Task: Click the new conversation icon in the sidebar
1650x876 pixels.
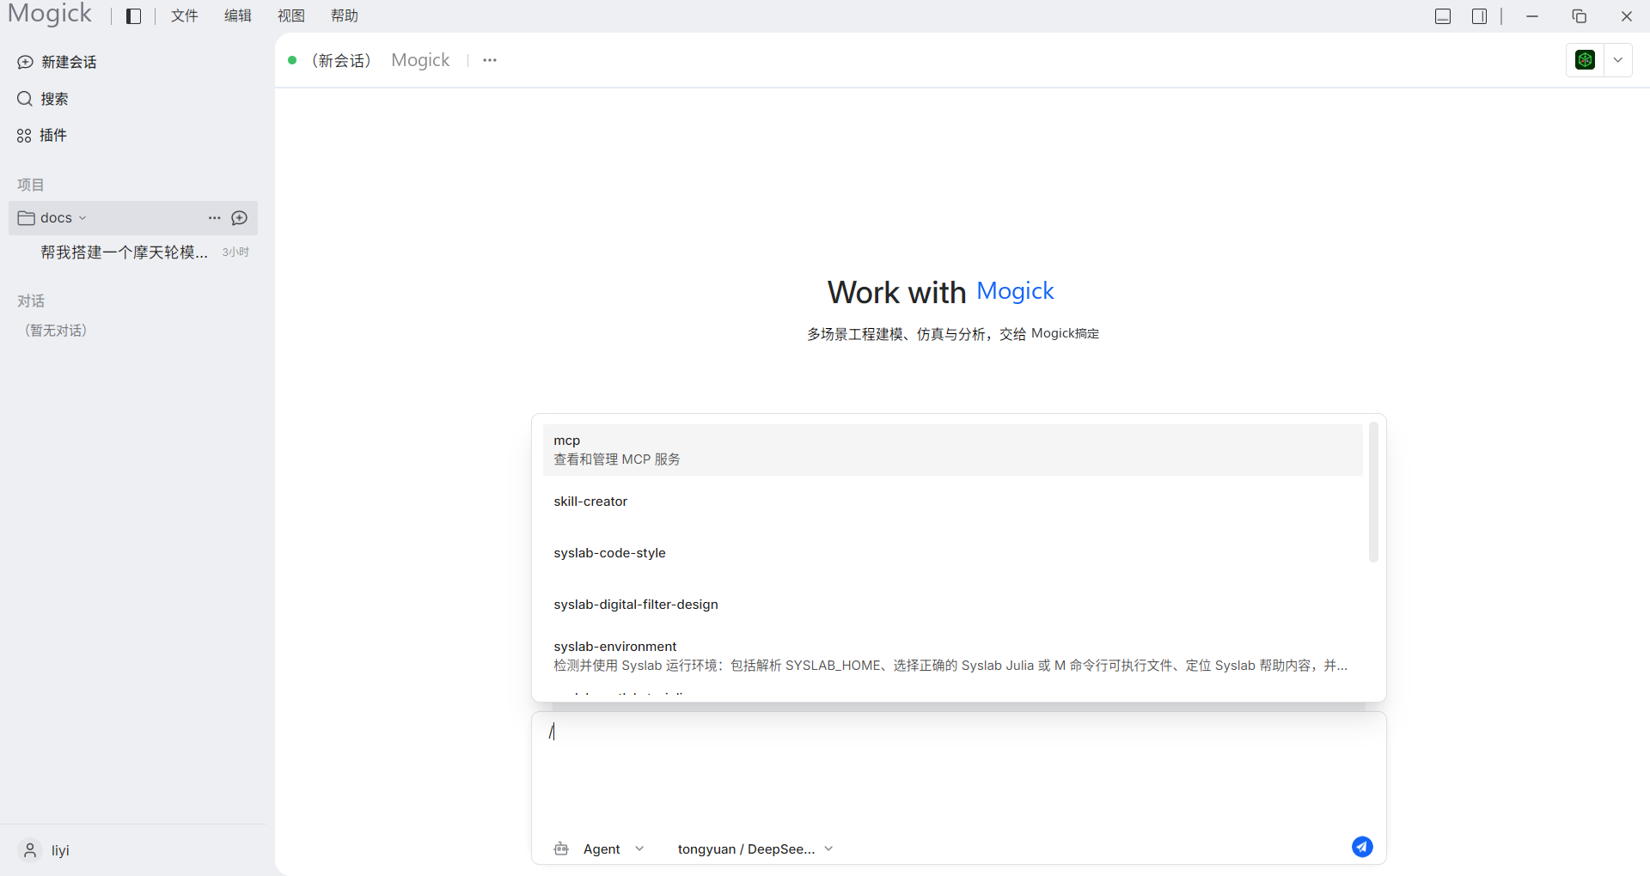Action: point(26,62)
